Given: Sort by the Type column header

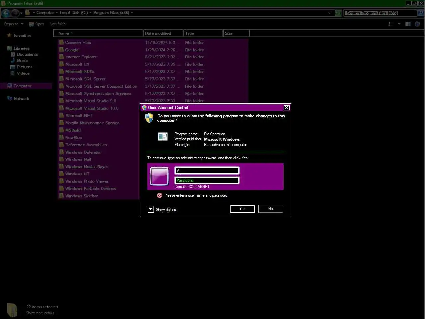Looking at the screenshot, I should click(x=203, y=33).
